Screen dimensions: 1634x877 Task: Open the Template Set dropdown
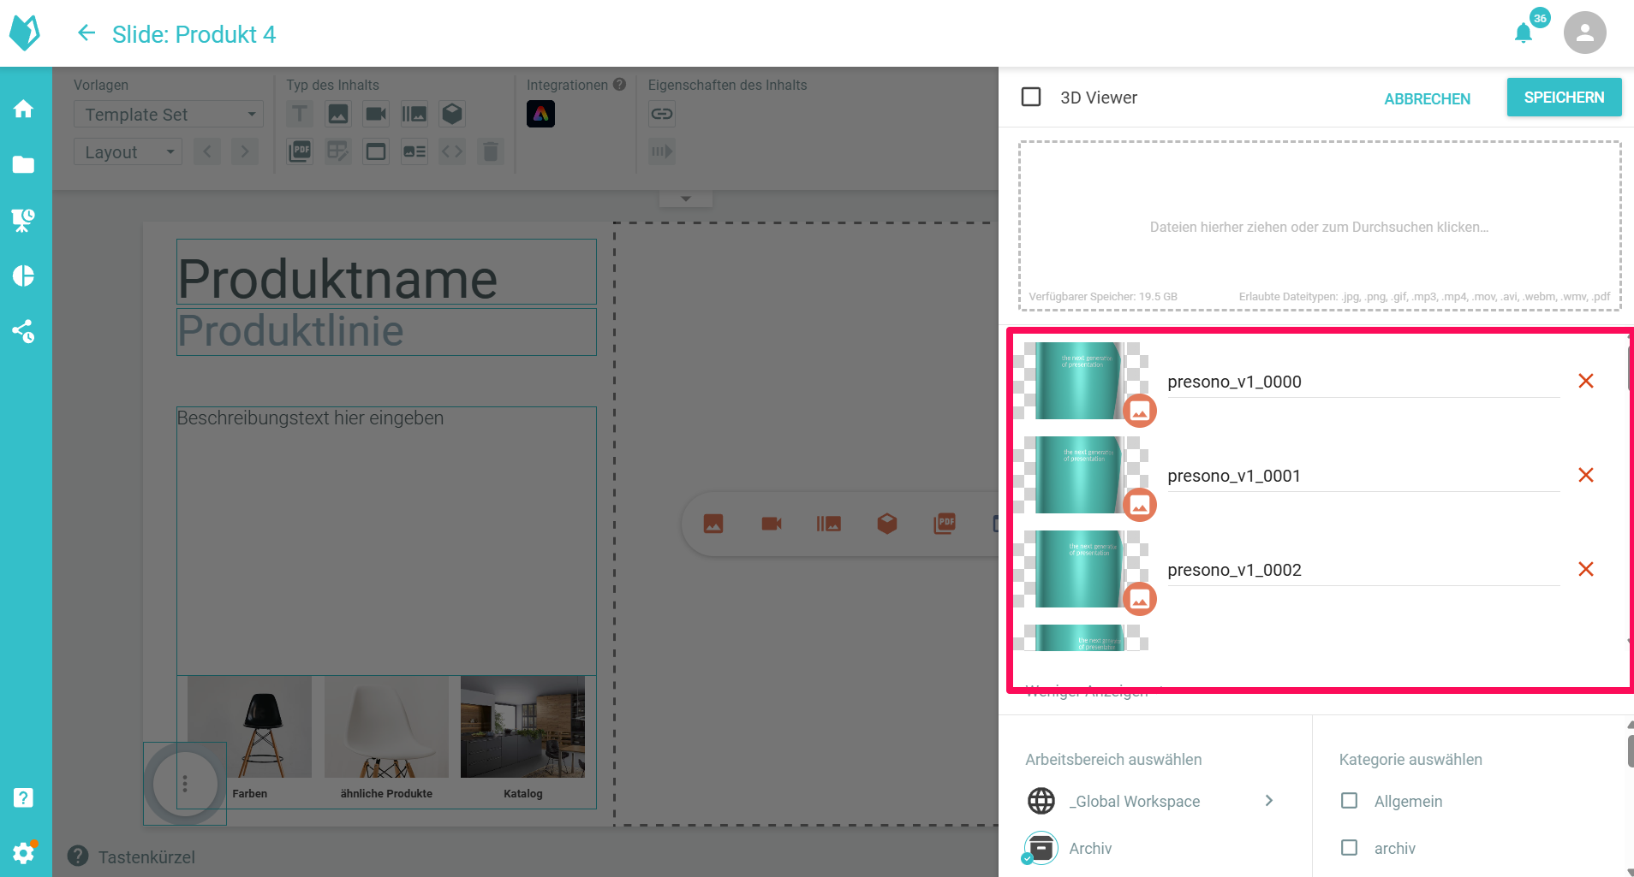coord(169,114)
